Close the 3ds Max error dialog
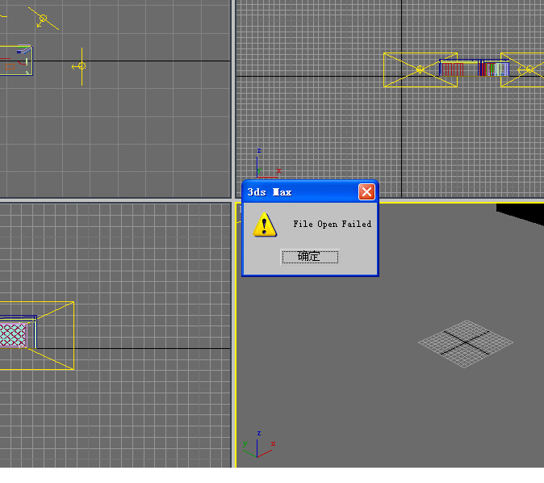The image size is (544, 483). click(x=366, y=191)
